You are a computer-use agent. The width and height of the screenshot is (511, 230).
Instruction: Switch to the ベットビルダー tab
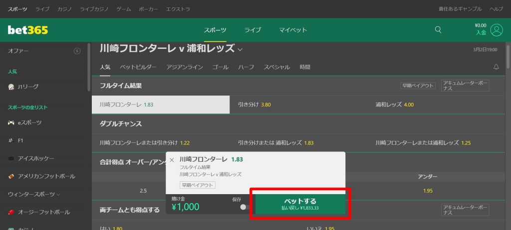pos(138,67)
